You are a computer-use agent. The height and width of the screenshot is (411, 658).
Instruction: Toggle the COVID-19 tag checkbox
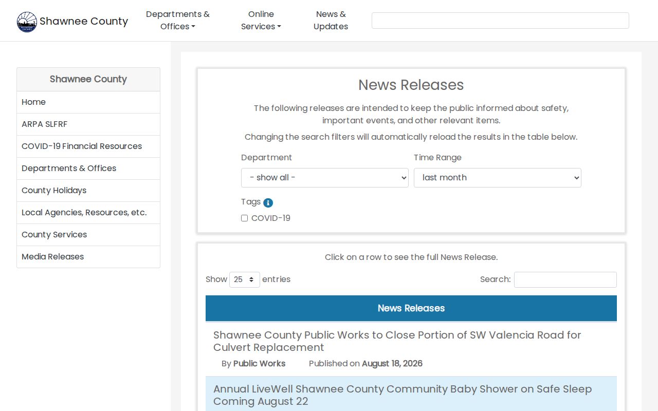click(244, 218)
